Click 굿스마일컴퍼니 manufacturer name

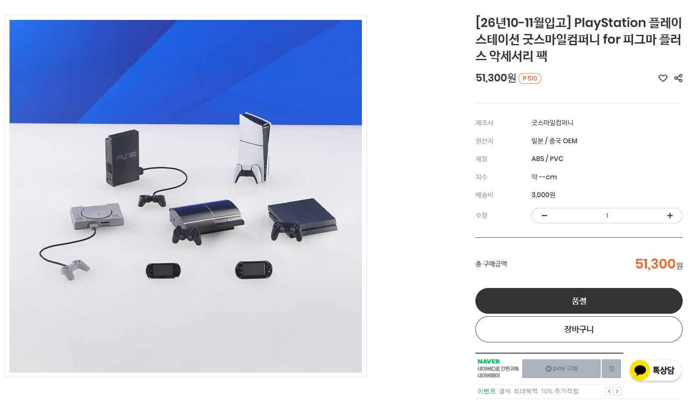(x=553, y=123)
